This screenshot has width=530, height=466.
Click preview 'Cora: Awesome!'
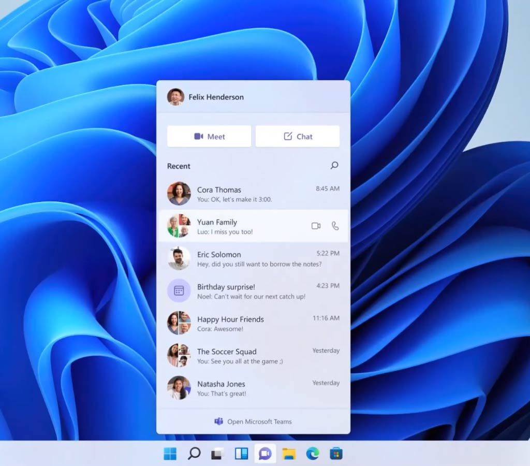coord(220,329)
